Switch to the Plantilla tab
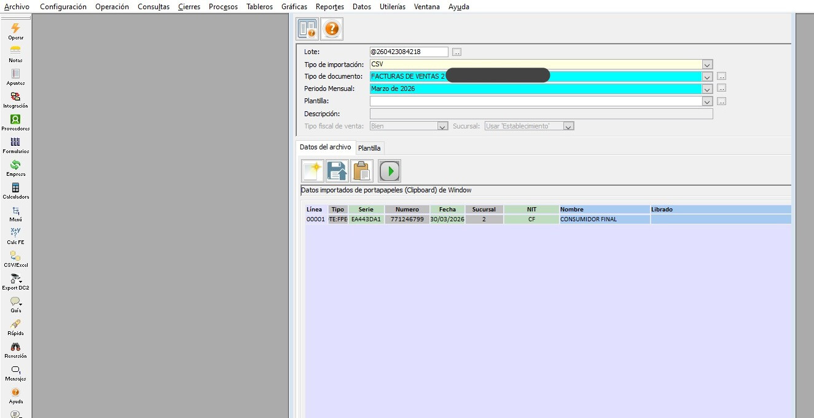814x418 pixels. [369, 148]
